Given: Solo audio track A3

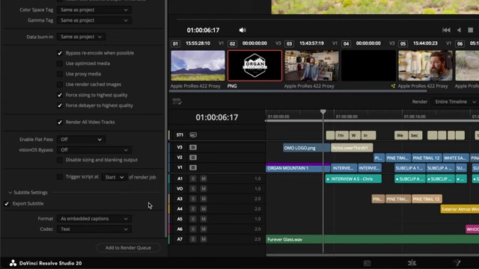Looking at the screenshot, I should coord(193,199).
